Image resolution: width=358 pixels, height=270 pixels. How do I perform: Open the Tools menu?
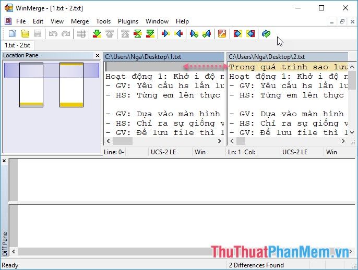(103, 21)
